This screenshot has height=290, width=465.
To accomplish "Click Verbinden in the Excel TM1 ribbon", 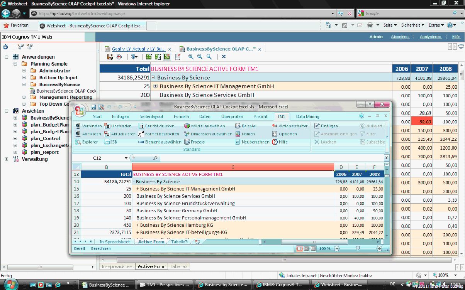I will point(88,126).
